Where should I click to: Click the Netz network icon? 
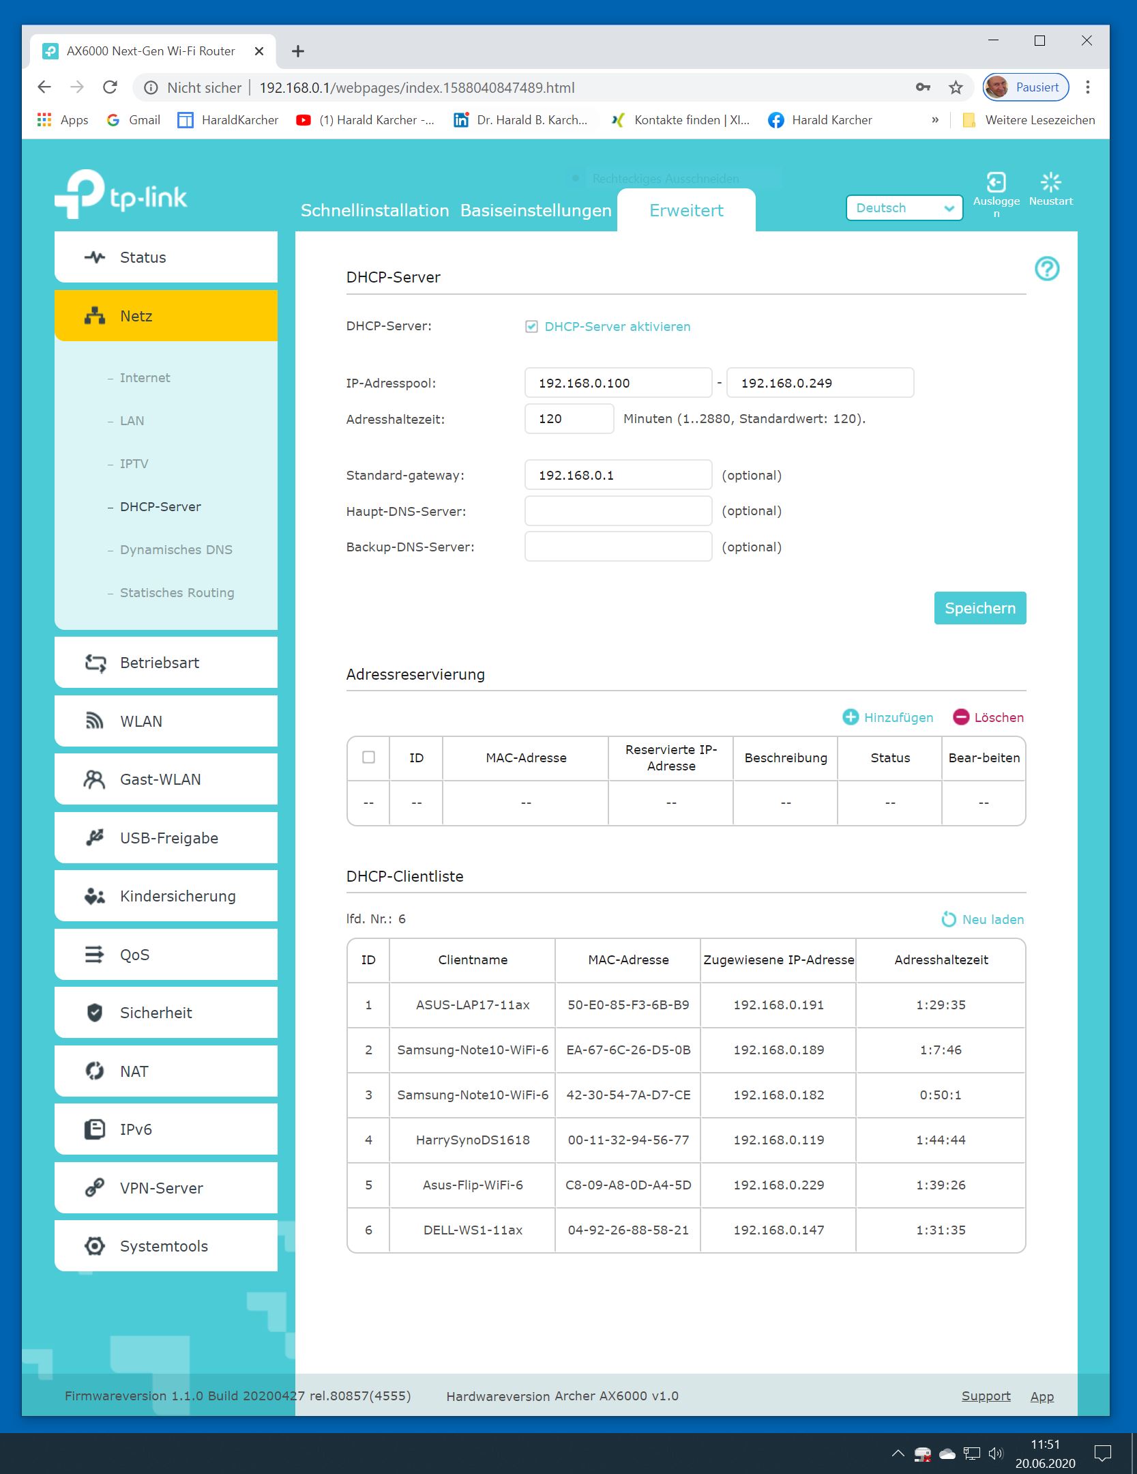[x=95, y=316]
